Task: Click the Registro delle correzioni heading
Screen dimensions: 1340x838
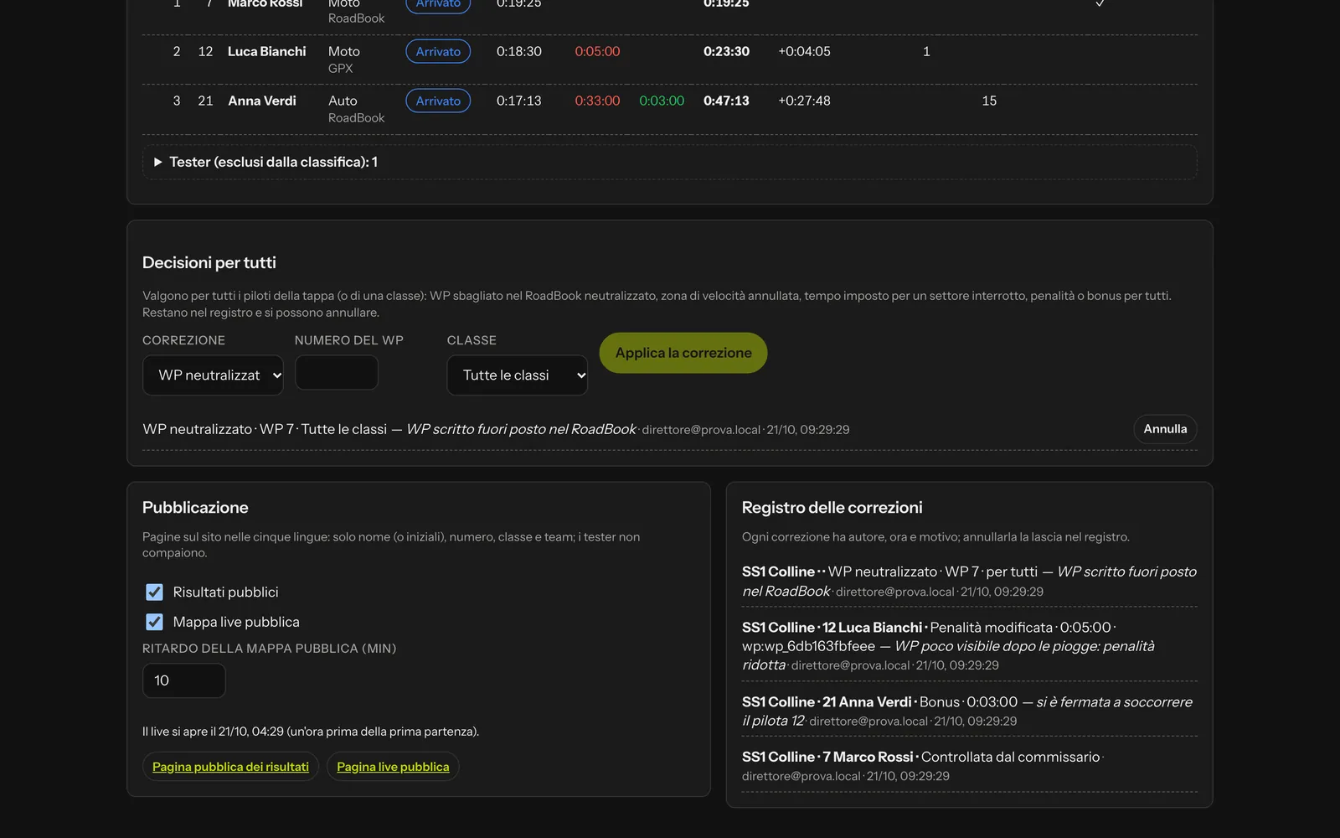Action: click(832, 507)
